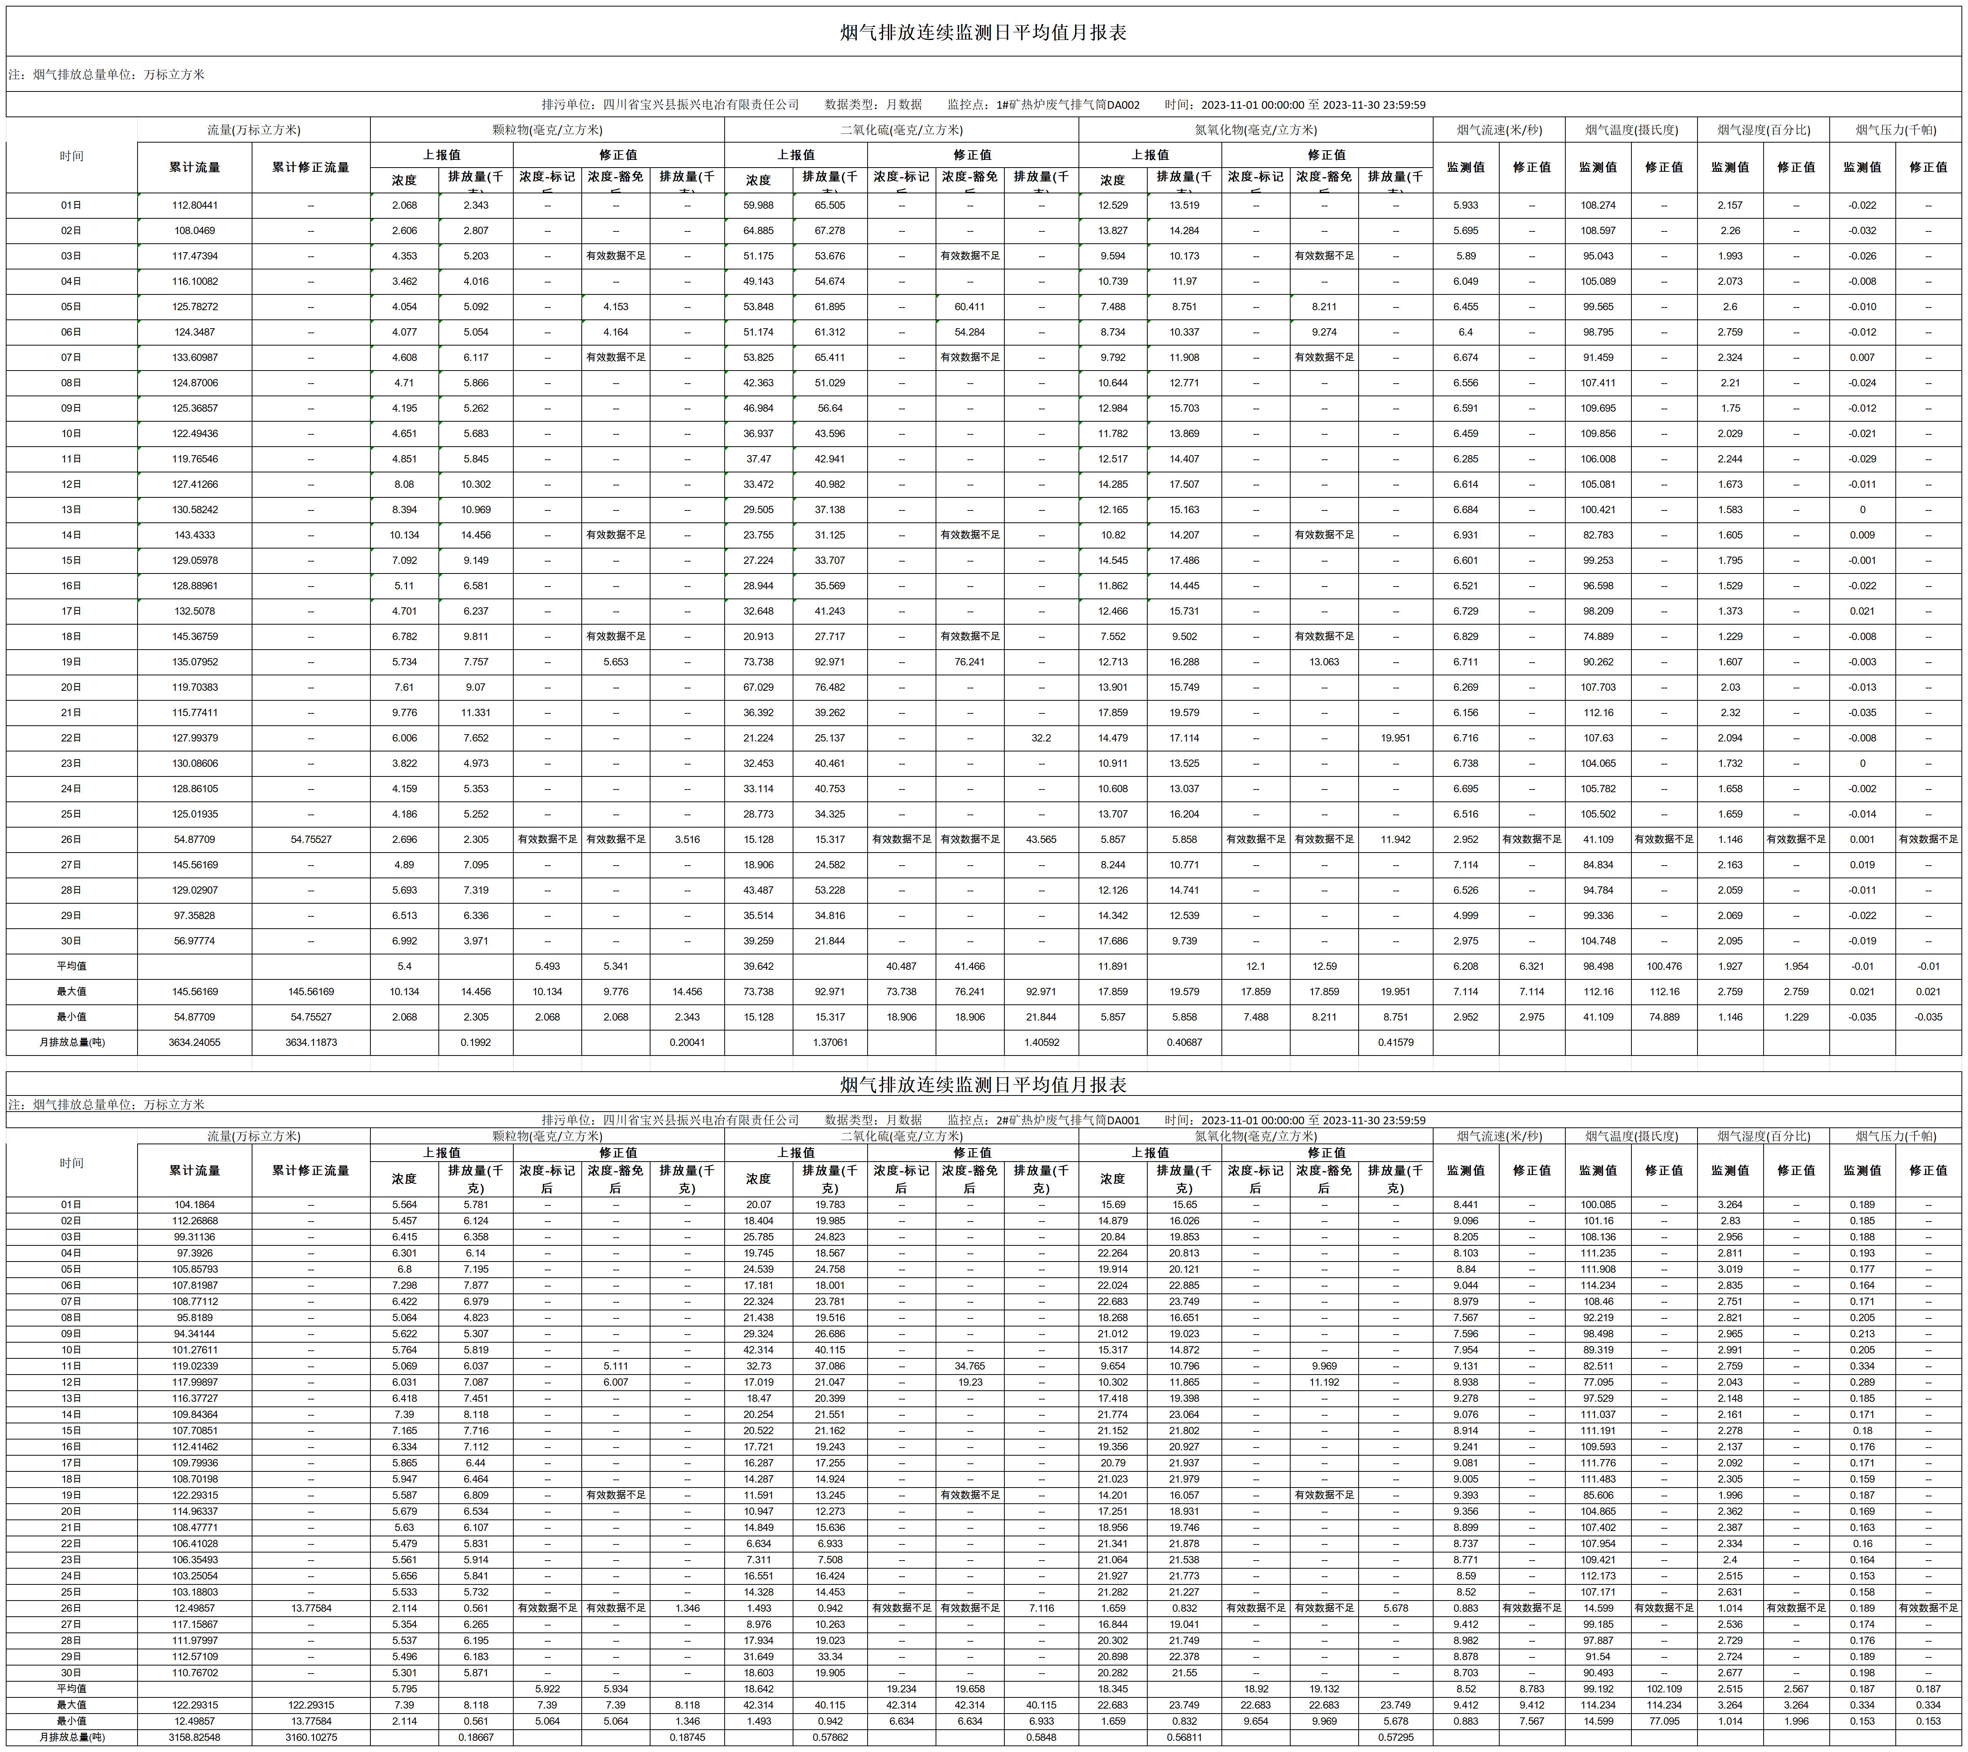Select cumulative flow cell 112.80441
The image size is (1968, 1752).
click(194, 205)
